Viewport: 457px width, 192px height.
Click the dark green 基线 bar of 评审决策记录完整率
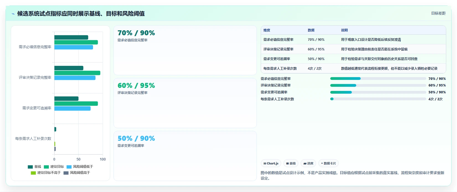point(69,68)
